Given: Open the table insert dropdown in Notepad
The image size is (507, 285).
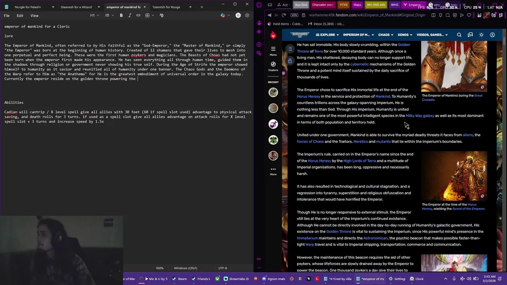Looking at the screenshot, I should [149, 15].
